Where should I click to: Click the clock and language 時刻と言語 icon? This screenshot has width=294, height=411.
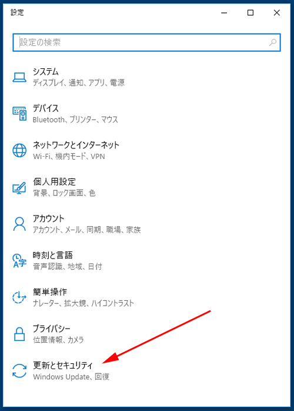(x=19, y=260)
